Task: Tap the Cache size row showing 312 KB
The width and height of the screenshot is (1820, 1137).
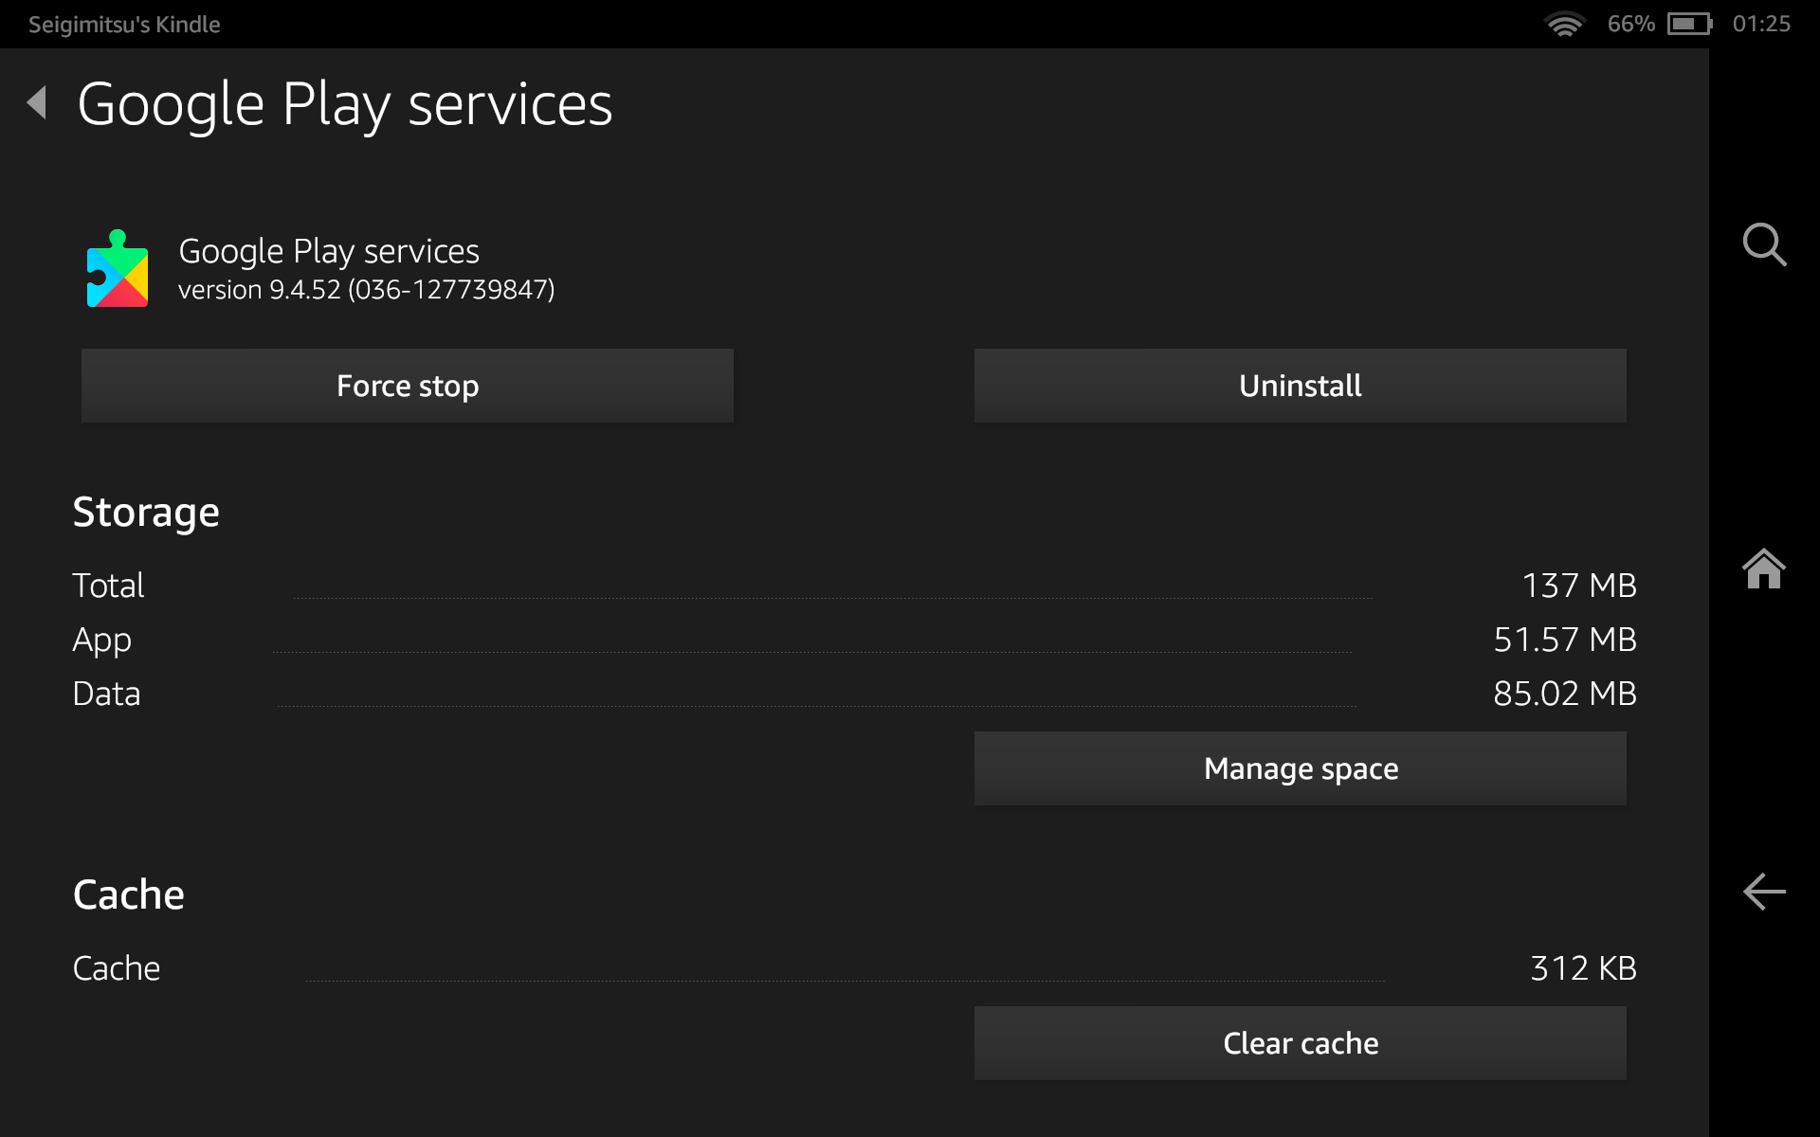Action: click(853, 968)
